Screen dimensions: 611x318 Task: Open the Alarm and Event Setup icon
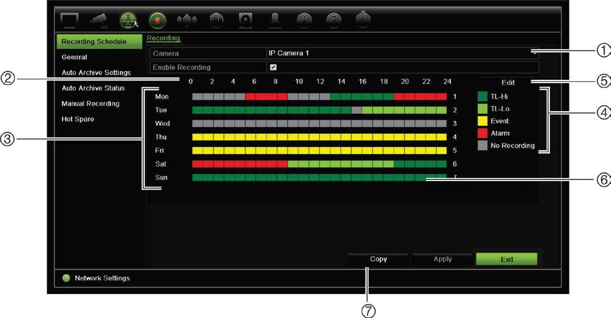[187, 21]
